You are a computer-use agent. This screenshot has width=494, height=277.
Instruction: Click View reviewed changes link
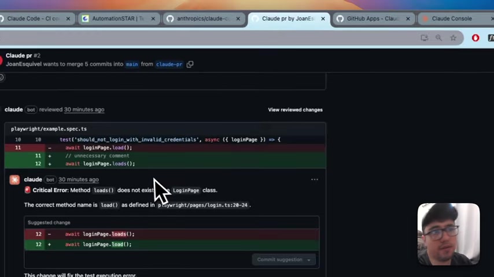[x=295, y=110]
